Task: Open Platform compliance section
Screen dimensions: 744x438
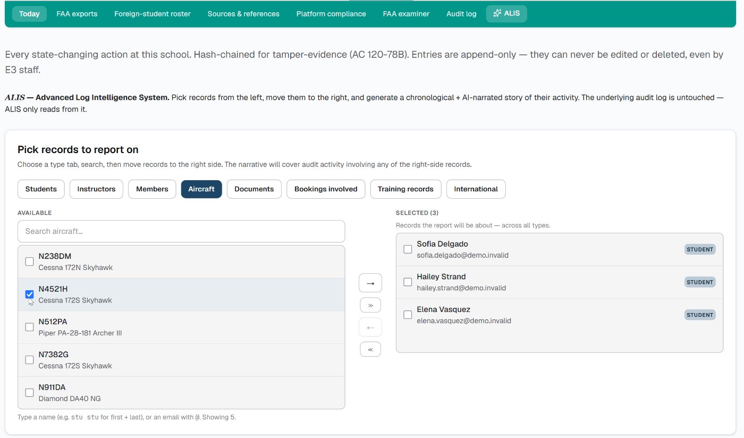Action: click(x=331, y=14)
